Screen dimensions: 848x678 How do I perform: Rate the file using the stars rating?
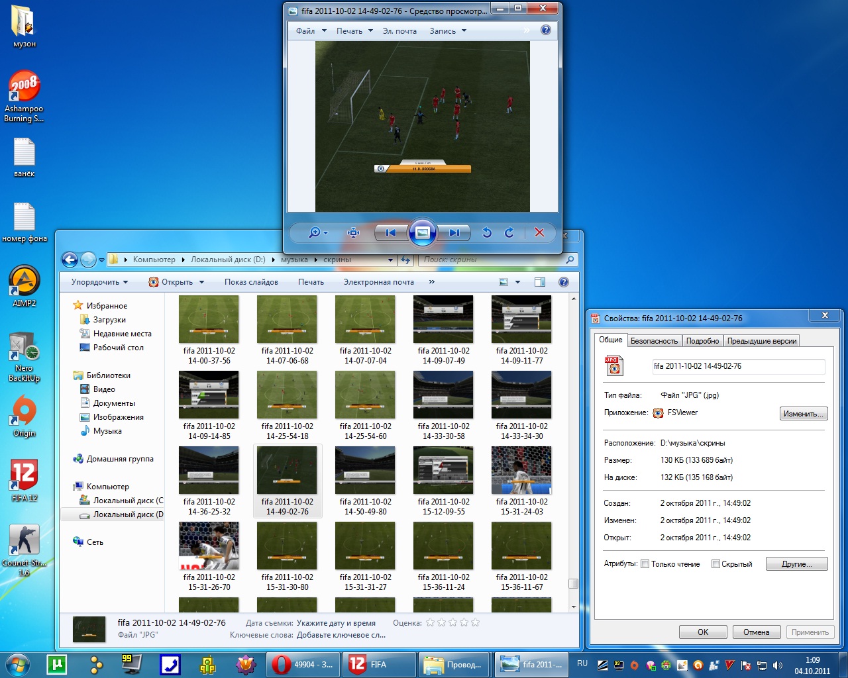[x=452, y=623]
